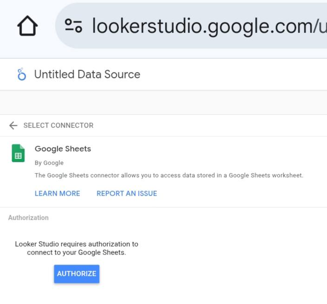Screen dimensions: 327x304
Task: Go back using the arrow beside Select Connector
Action: pyautogui.click(x=13, y=126)
